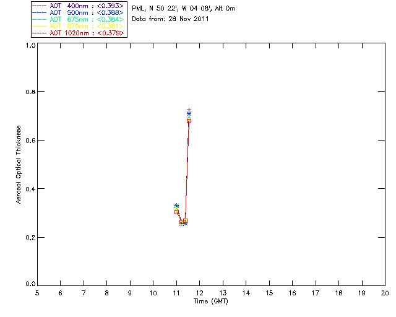
Task: Click the 'Time (GMT)' x-axis label
Action: (210, 302)
